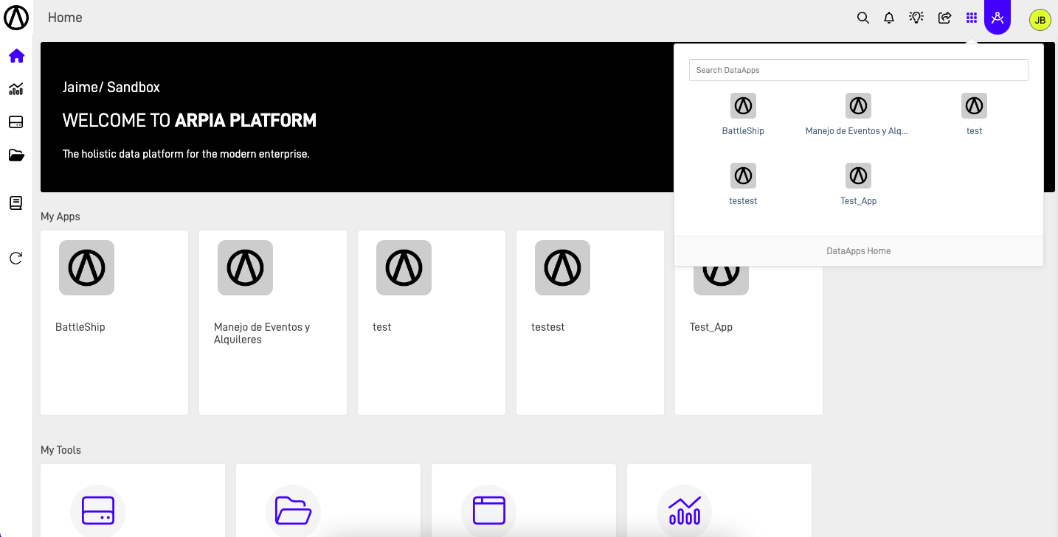Screen dimensions: 1058x537
Task: Click the testest label in popup
Action: pyautogui.click(x=743, y=201)
